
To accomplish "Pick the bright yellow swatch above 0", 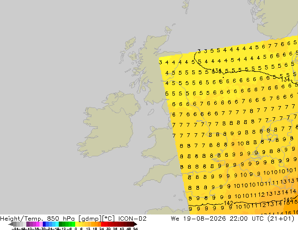I will (77, 224).
